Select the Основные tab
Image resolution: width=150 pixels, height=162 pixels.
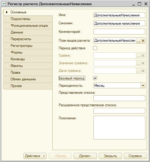click(28, 12)
